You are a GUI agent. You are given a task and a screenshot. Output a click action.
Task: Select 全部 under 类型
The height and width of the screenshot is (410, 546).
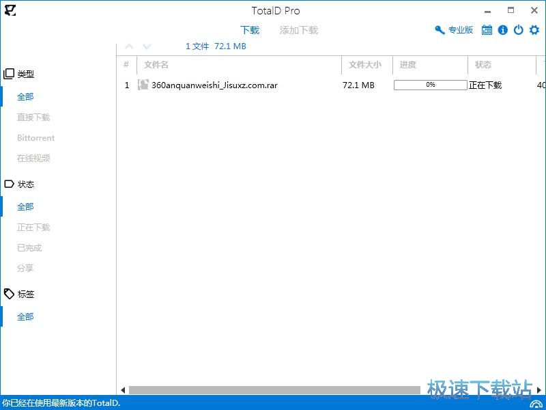tap(25, 96)
